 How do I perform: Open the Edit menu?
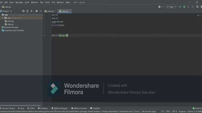click(6, 2)
